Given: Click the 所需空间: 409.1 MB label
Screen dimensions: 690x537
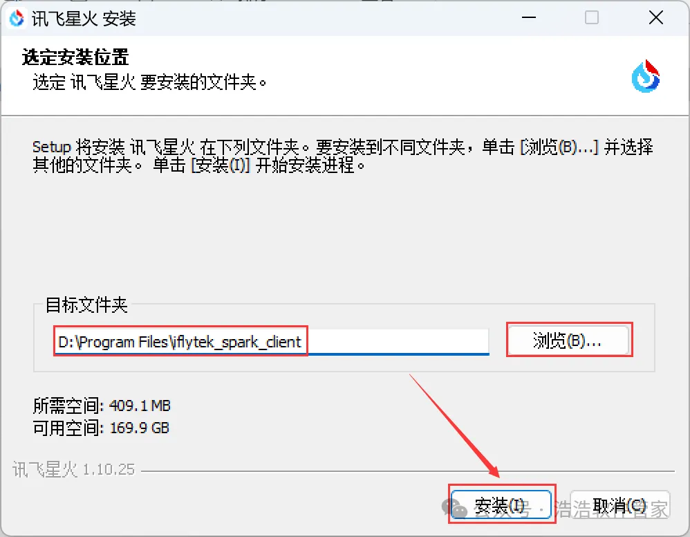Looking at the screenshot, I should point(102,406).
